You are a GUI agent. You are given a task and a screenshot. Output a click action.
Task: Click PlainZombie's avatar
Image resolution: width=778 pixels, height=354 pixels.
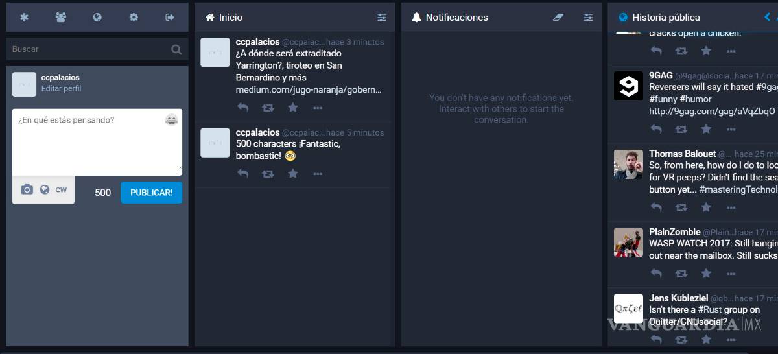[628, 242]
